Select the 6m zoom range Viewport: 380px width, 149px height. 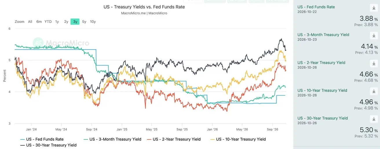coord(39,22)
